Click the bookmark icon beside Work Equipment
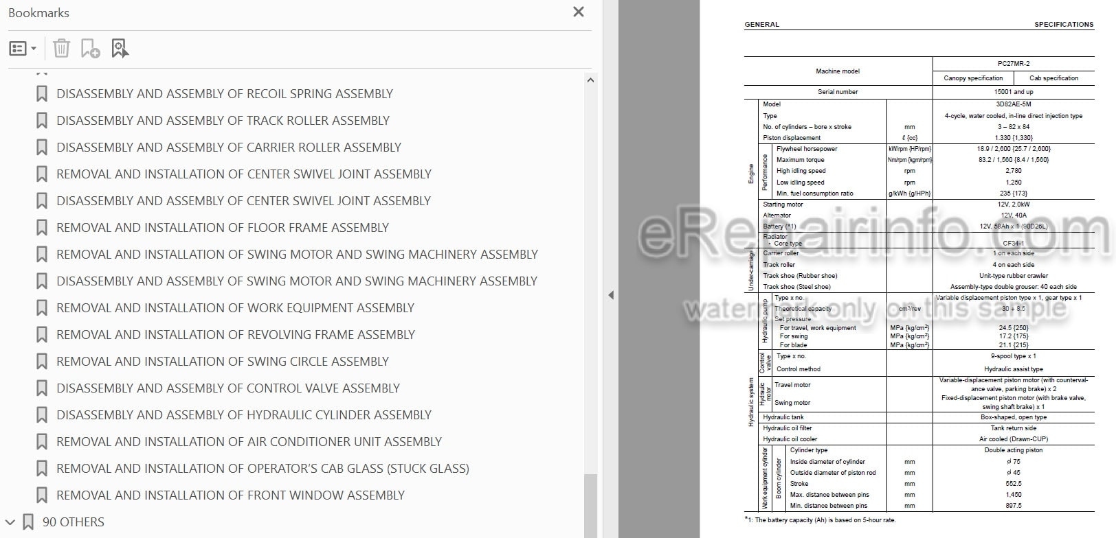Image resolution: width=1116 pixels, height=538 pixels. (x=42, y=308)
